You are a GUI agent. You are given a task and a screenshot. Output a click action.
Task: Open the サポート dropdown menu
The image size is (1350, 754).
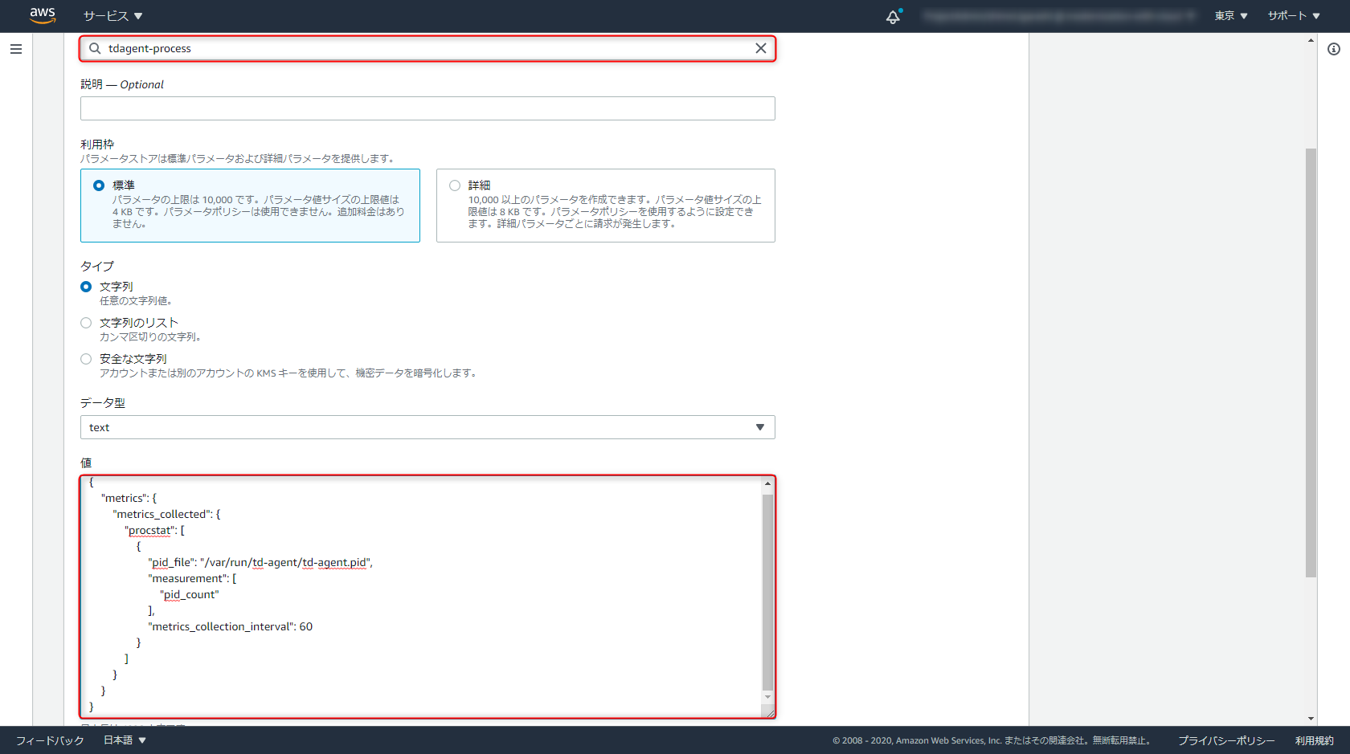point(1294,16)
